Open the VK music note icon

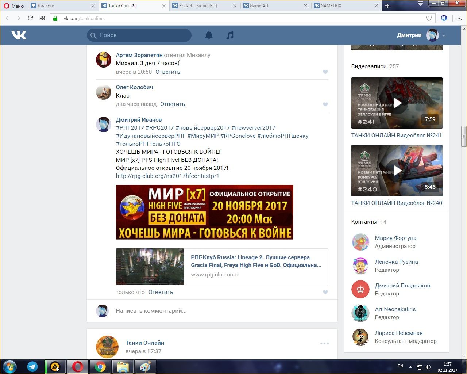click(x=230, y=35)
